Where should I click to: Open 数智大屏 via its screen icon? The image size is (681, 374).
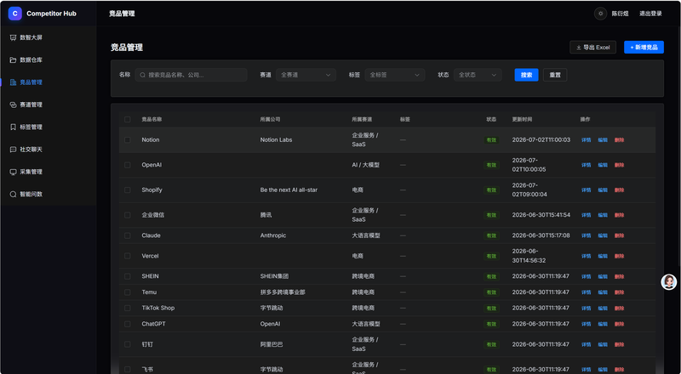[13, 37]
